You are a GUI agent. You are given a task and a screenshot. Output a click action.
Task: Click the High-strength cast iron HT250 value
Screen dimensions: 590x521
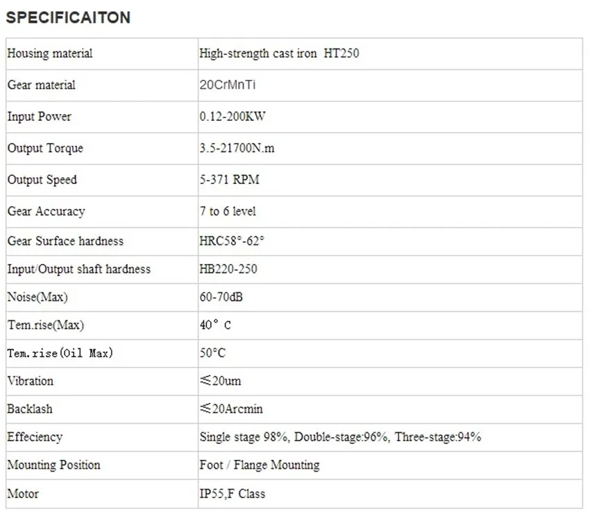click(x=279, y=53)
